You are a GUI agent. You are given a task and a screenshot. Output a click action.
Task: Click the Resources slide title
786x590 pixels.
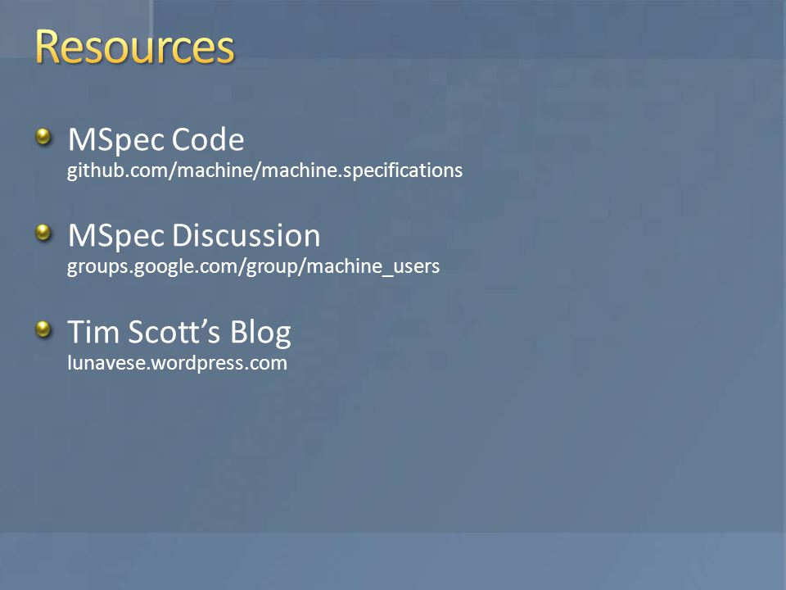tap(135, 47)
